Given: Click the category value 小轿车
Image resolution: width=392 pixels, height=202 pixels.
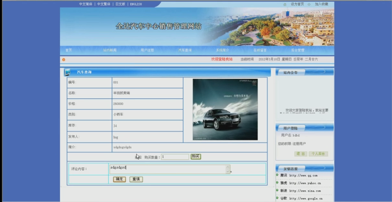Looking at the screenshot, I should click(118, 114).
